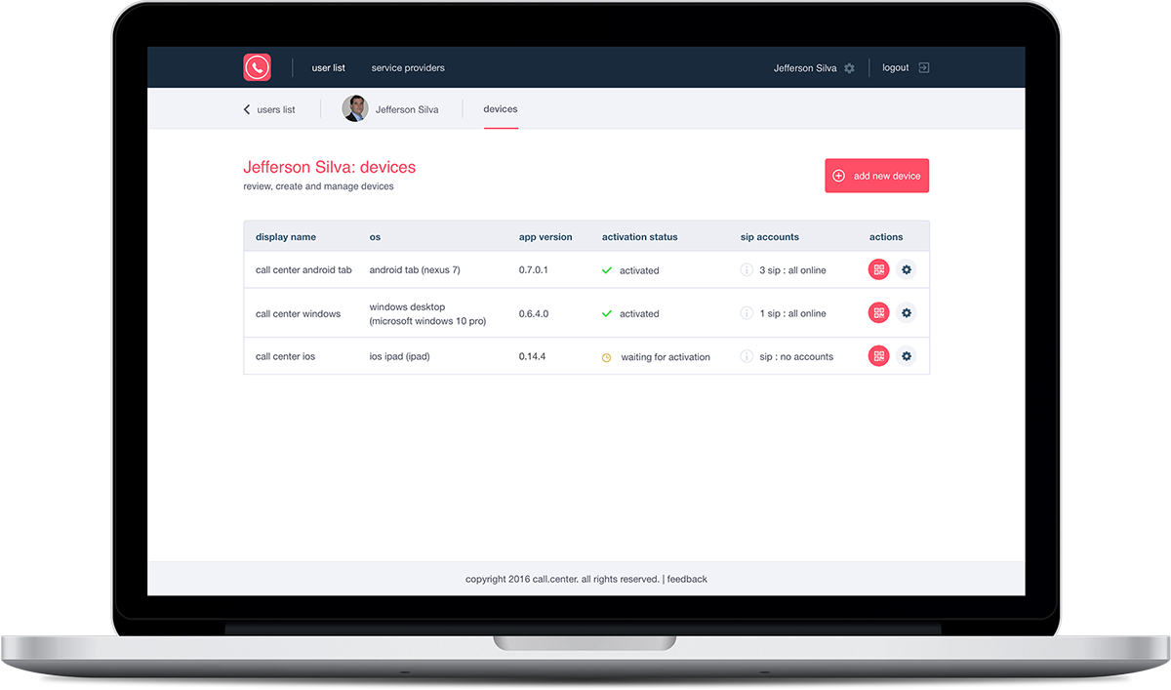Open settings gear next to Jefferson Silva
Viewport: 1171px width, 690px height.
tap(849, 68)
